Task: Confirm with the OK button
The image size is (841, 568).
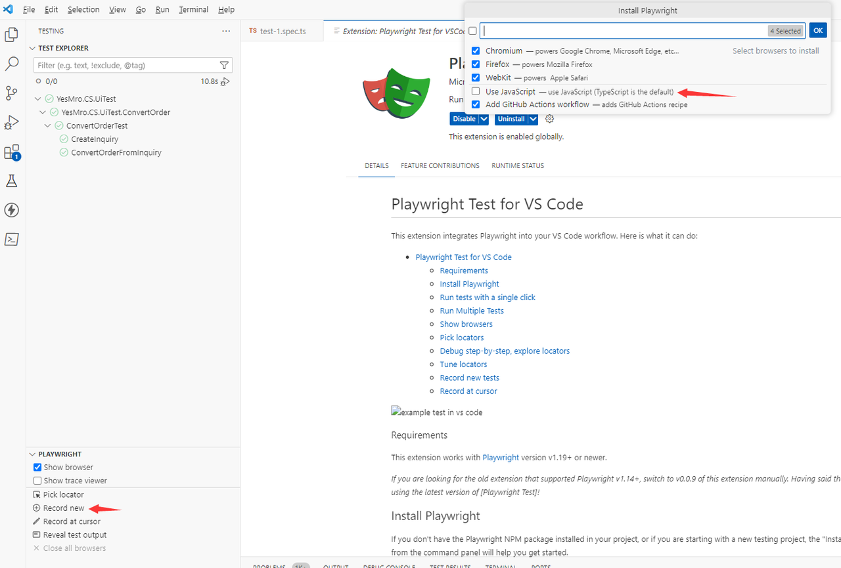Action: (817, 30)
